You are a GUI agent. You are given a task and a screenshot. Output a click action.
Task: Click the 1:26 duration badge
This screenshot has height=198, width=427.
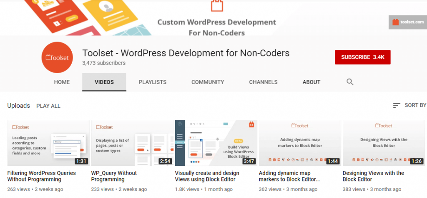pos(417,161)
